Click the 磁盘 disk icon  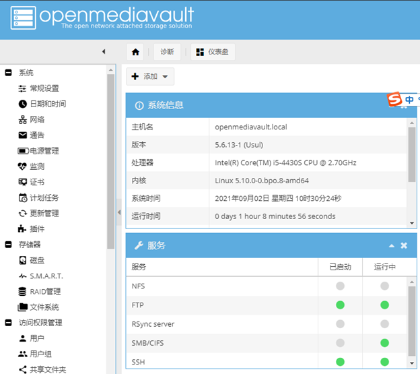tap(23, 260)
